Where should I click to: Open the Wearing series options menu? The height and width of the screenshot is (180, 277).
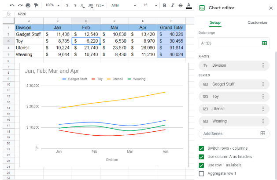[x=263, y=121]
